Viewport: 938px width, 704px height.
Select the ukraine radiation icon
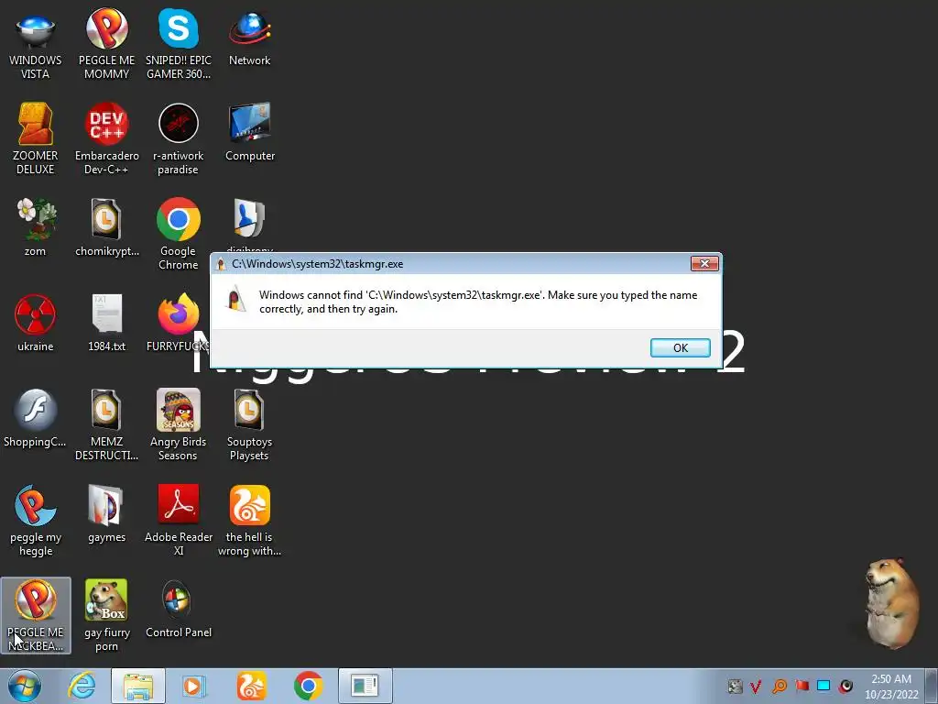[36, 324]
